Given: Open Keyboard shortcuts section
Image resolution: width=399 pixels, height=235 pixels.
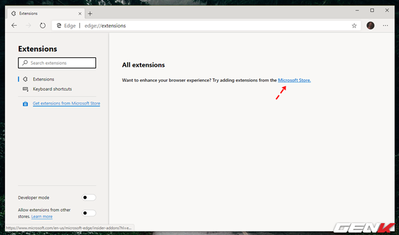Looking at the screenshot, I should (x=52, y=89).
